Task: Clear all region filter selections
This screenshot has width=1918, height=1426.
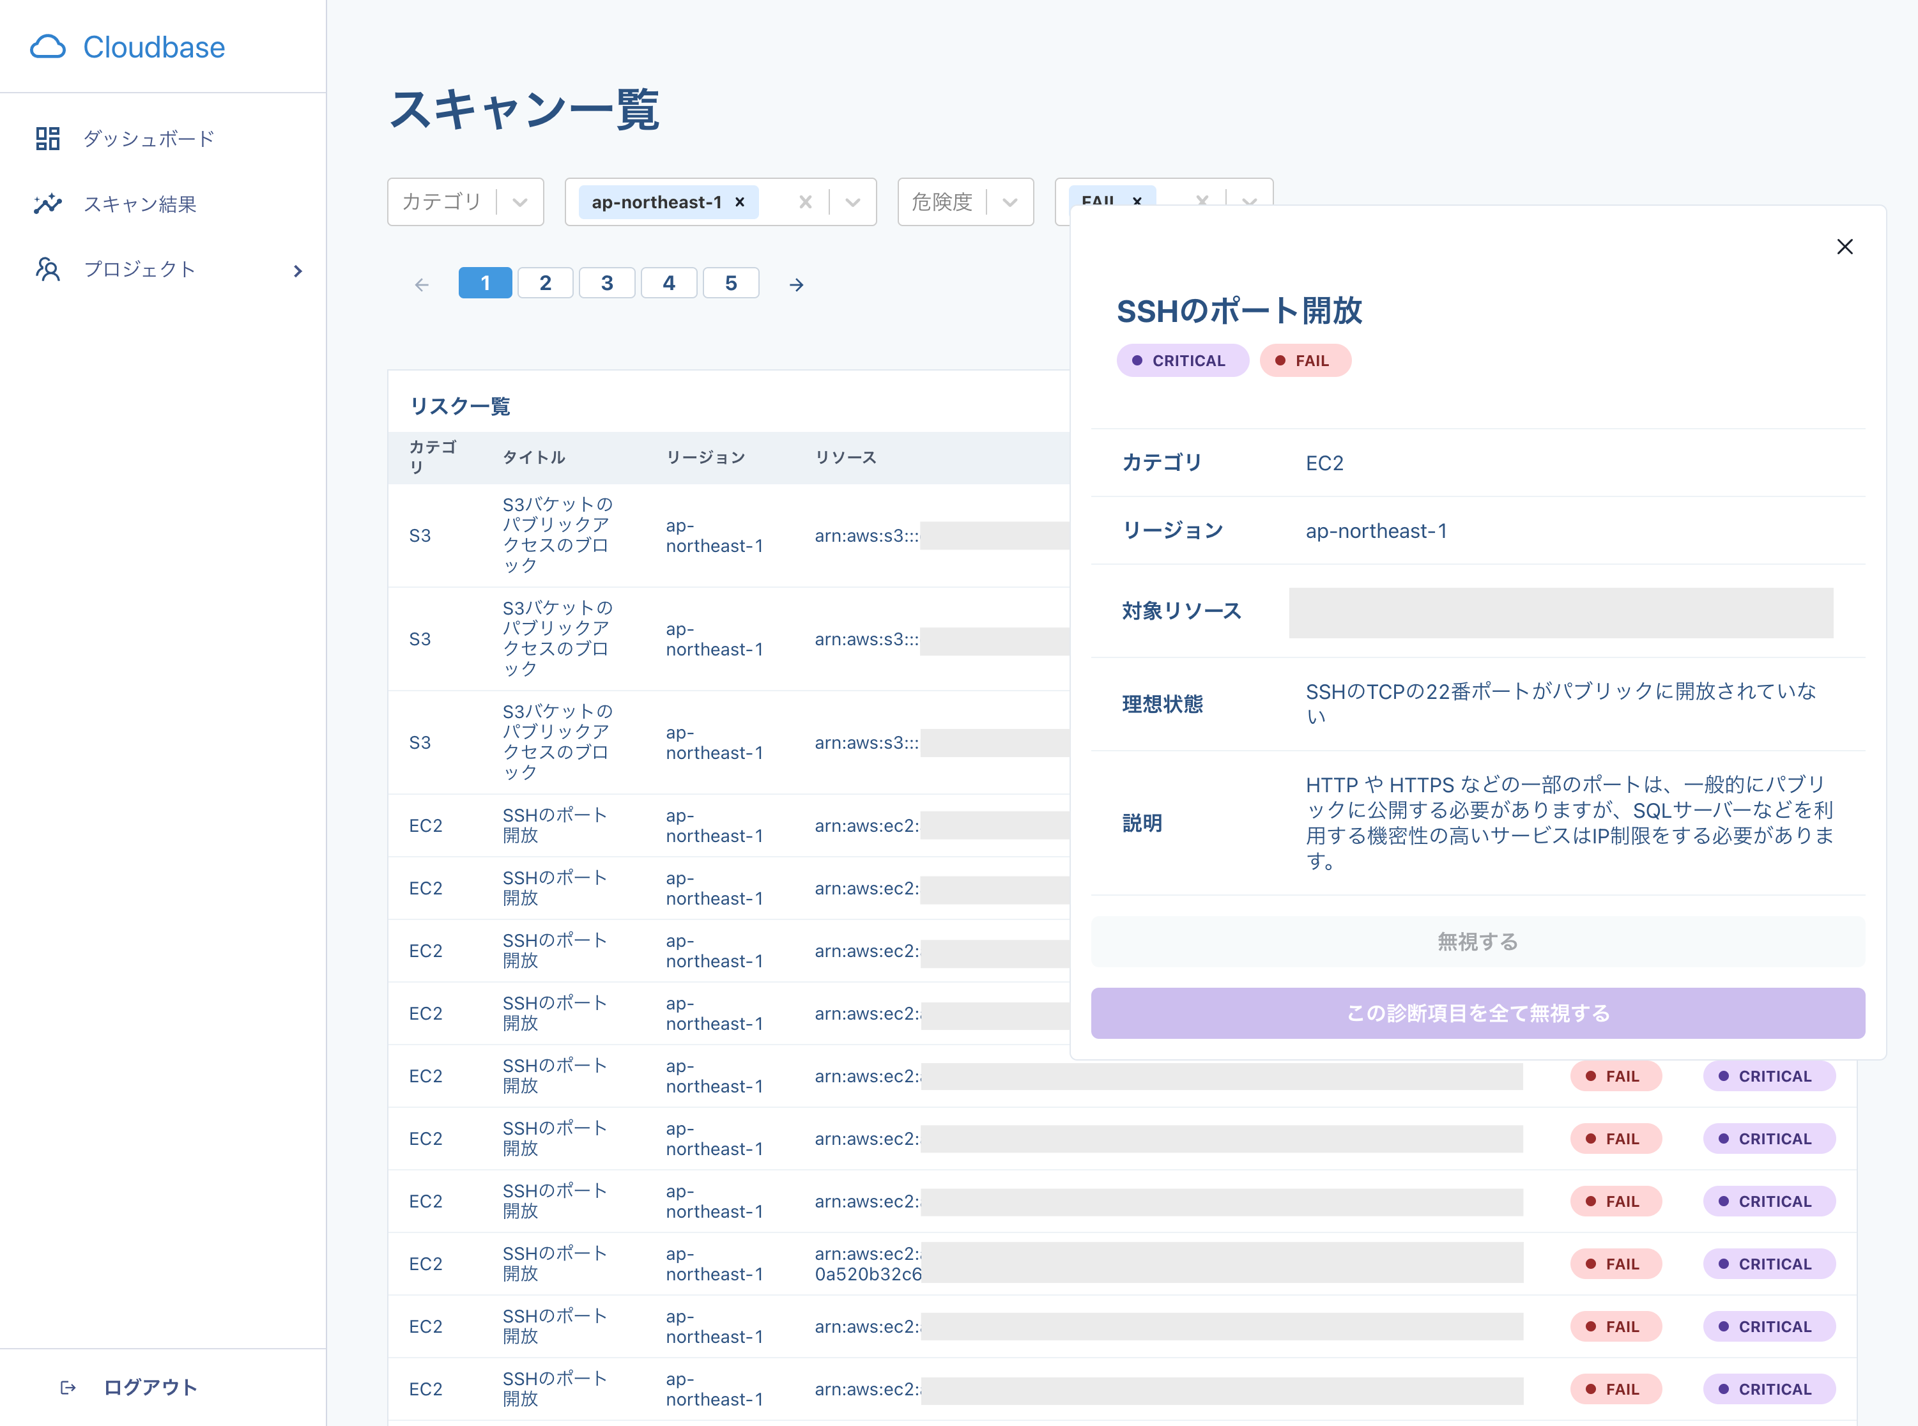Action: pyautogui.click(x=804, y=202)
